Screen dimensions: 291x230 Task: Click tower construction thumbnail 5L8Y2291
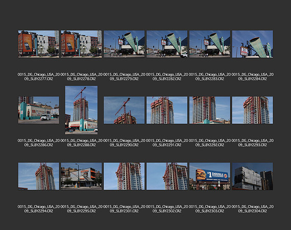pos(167,110)
